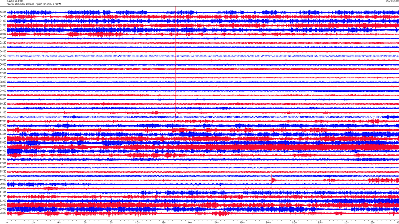Click the "04:00" row time label

(3, 47)
